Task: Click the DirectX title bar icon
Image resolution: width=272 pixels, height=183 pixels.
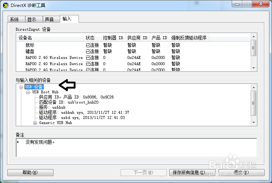Action: point(6,5)
